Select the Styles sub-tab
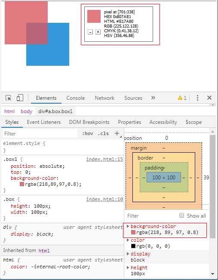 (12, 122)
